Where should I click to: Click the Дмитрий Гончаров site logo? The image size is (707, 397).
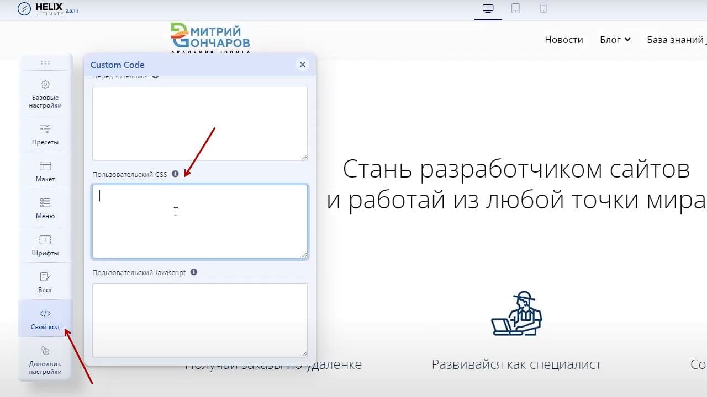210,37
